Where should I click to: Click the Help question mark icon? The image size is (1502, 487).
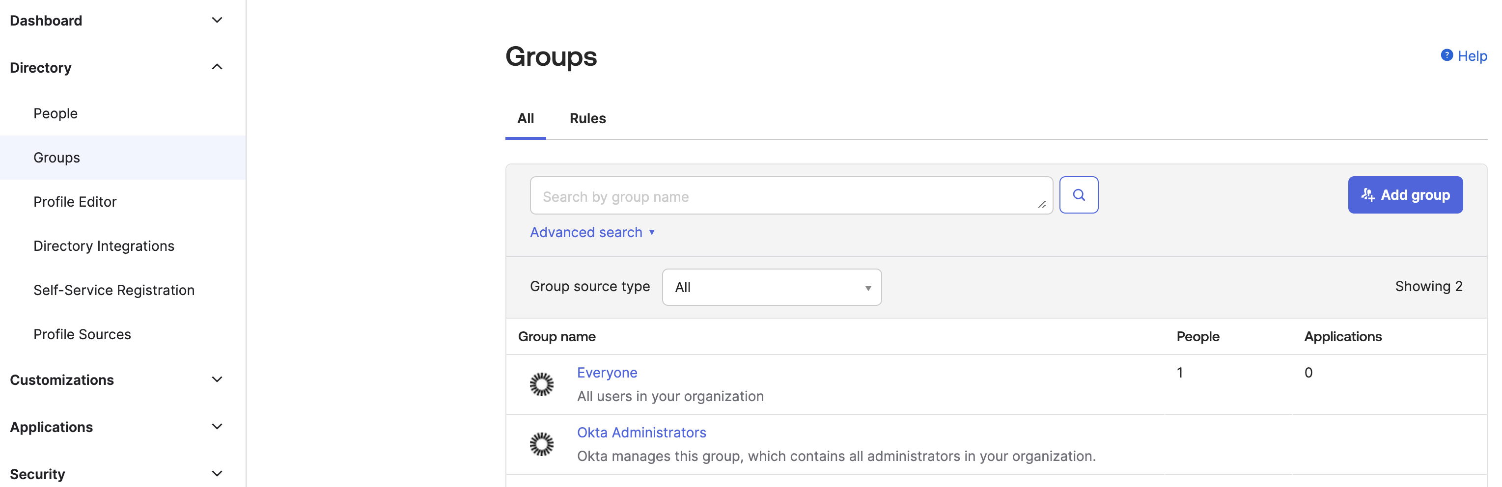point(1446,55)
